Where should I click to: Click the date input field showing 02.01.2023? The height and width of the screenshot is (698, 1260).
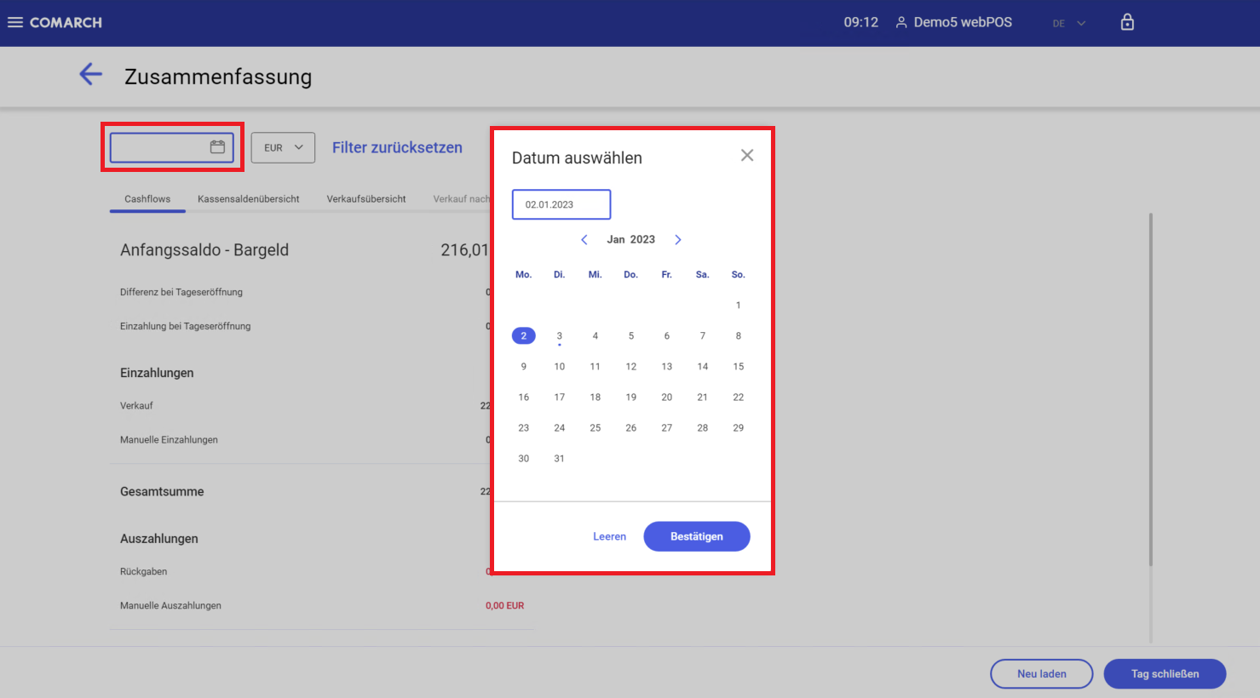coord(561,204)
